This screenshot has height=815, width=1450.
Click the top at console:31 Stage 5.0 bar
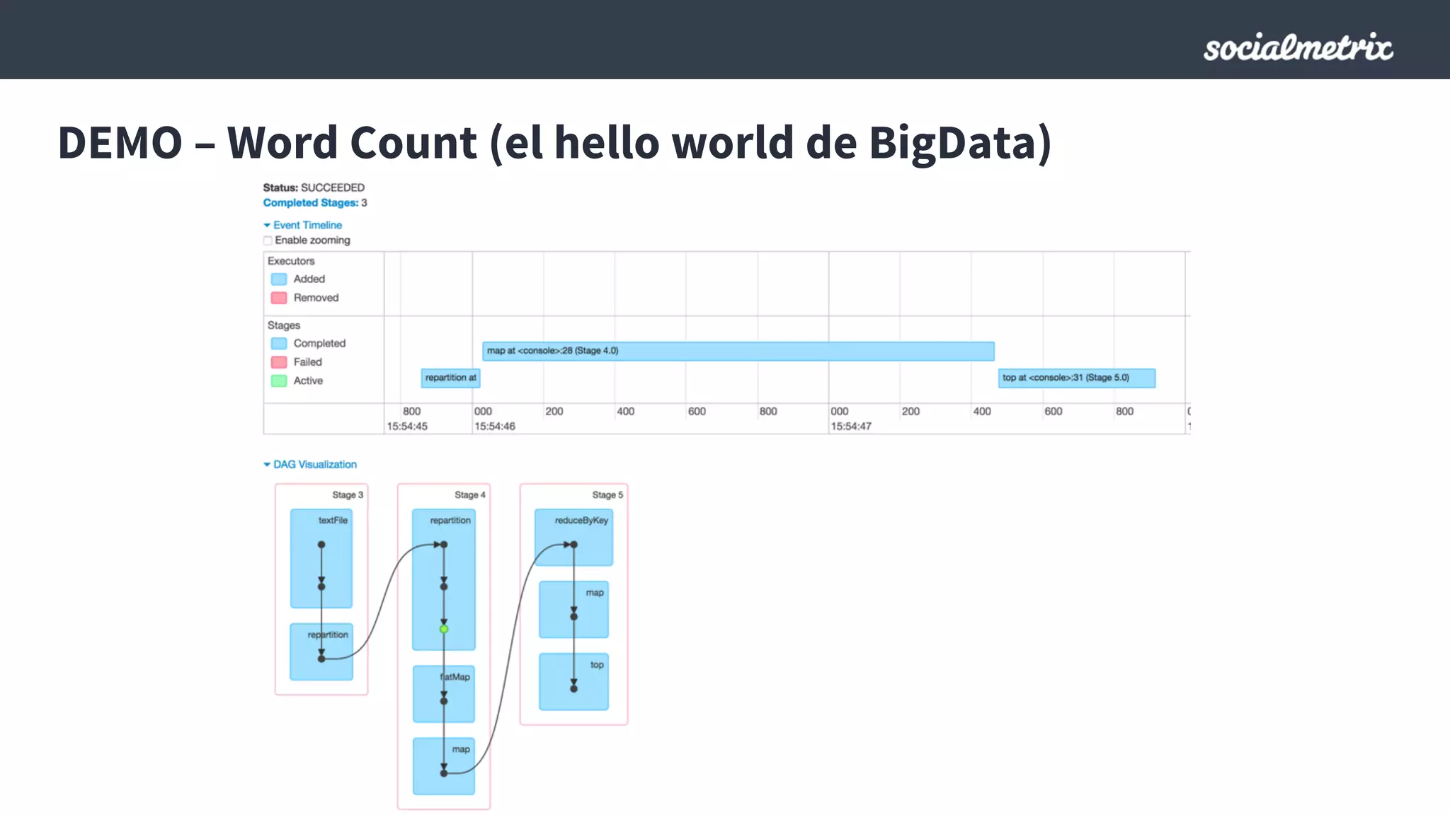(x=1077, y=378)
